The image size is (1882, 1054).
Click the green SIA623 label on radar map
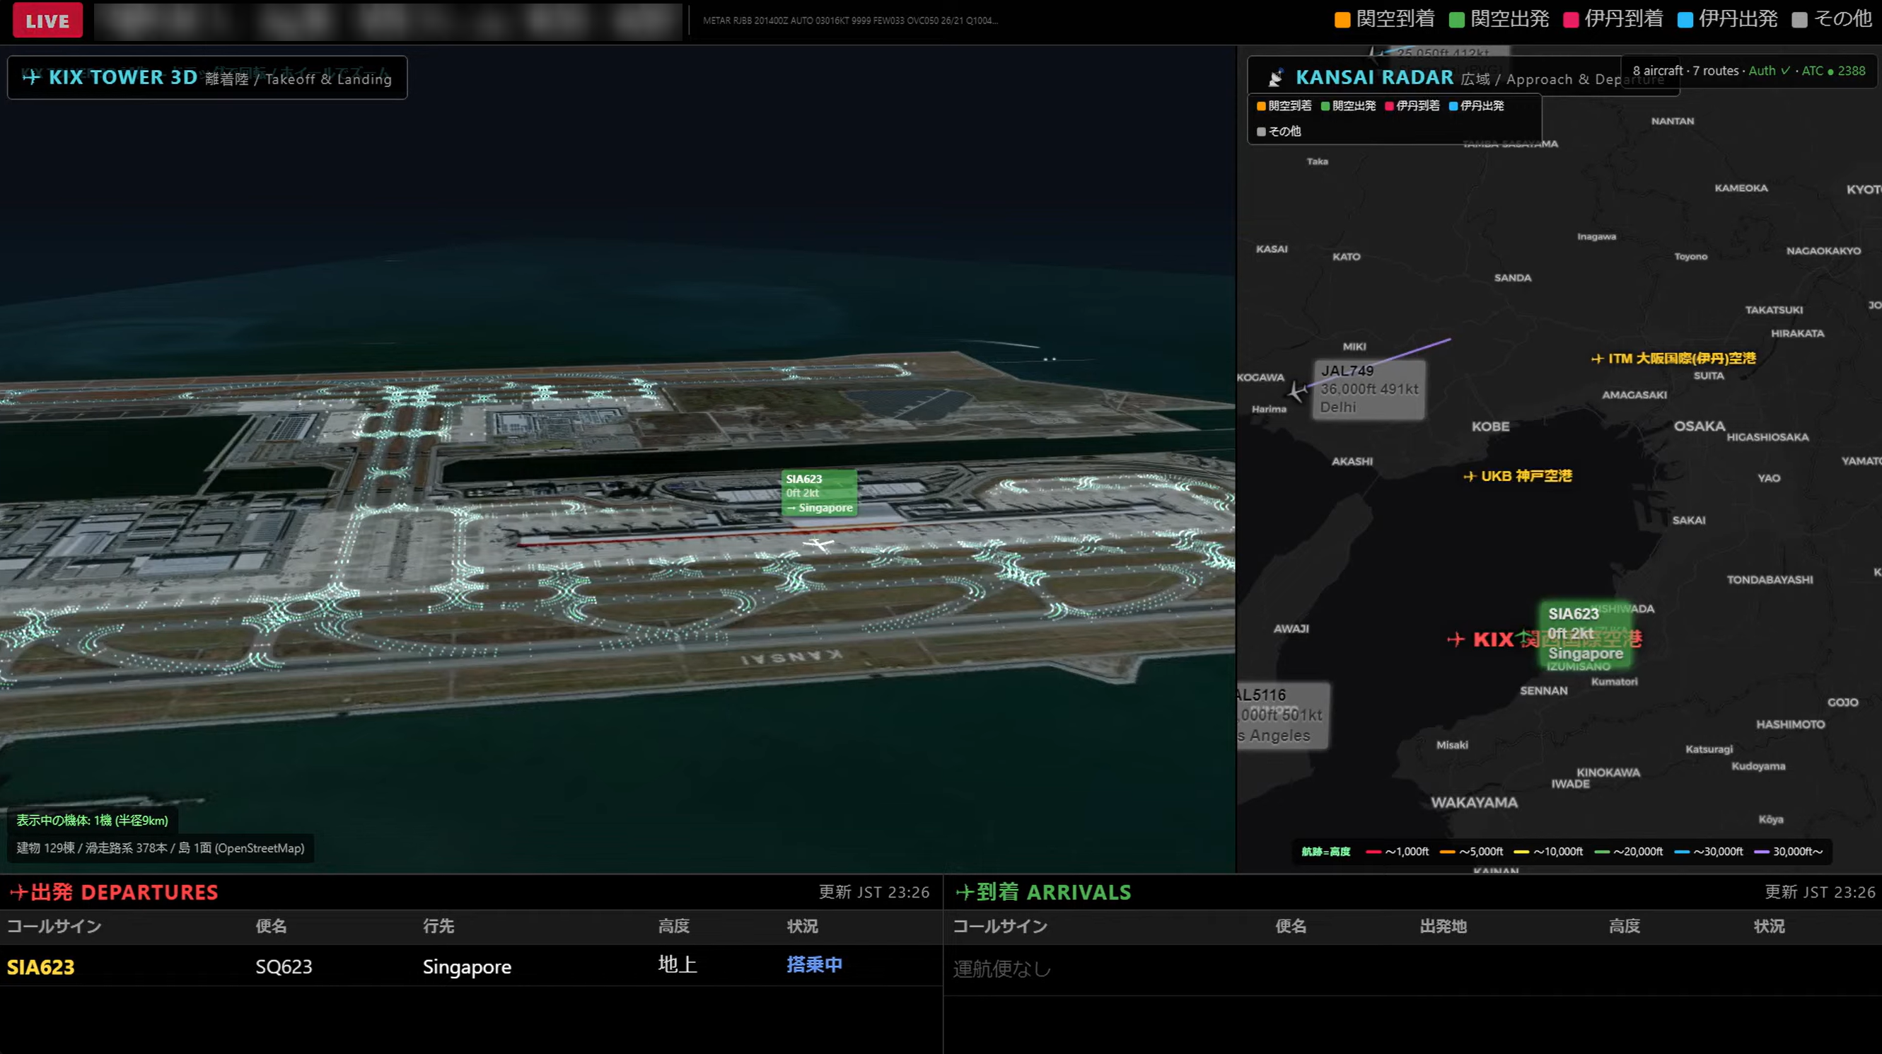(x=1585, y=634)
